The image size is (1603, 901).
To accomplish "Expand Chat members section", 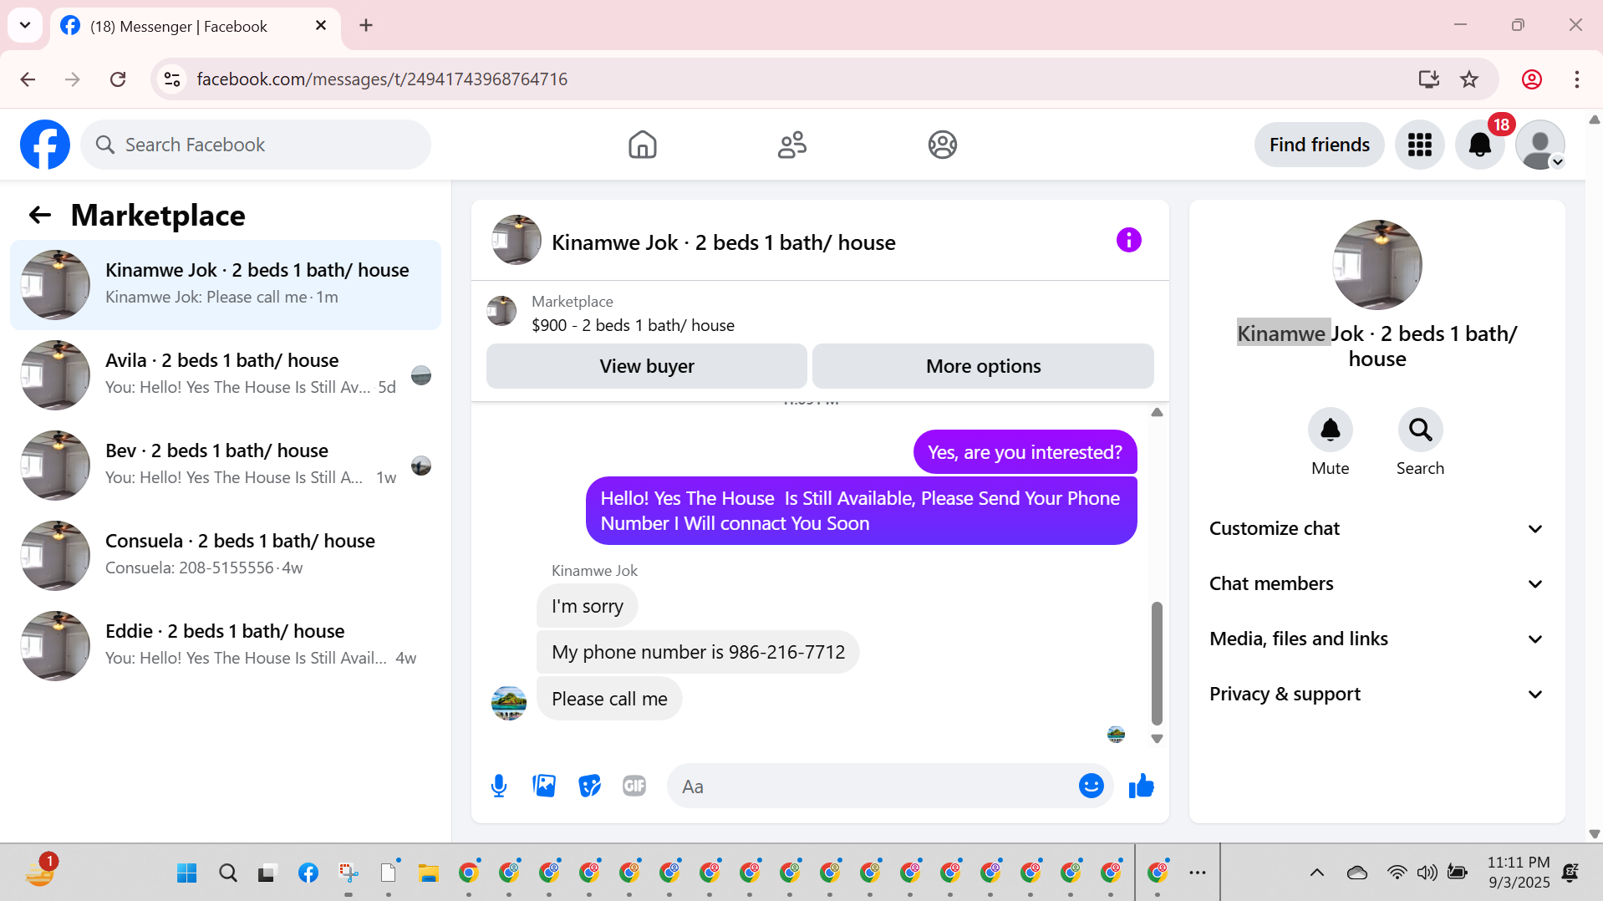I will [1377, 583].
